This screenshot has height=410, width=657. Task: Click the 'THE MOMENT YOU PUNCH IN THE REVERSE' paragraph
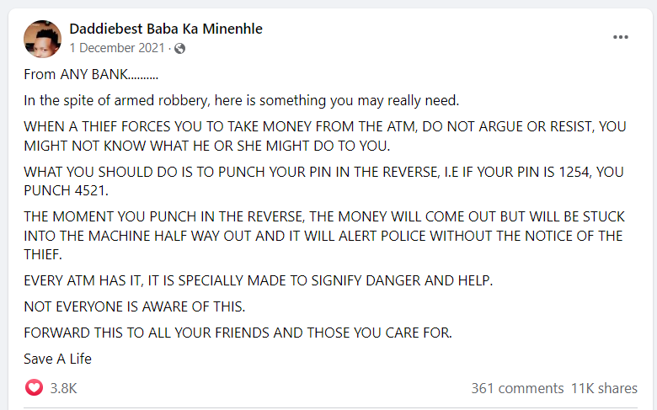(x=324, y=236)
